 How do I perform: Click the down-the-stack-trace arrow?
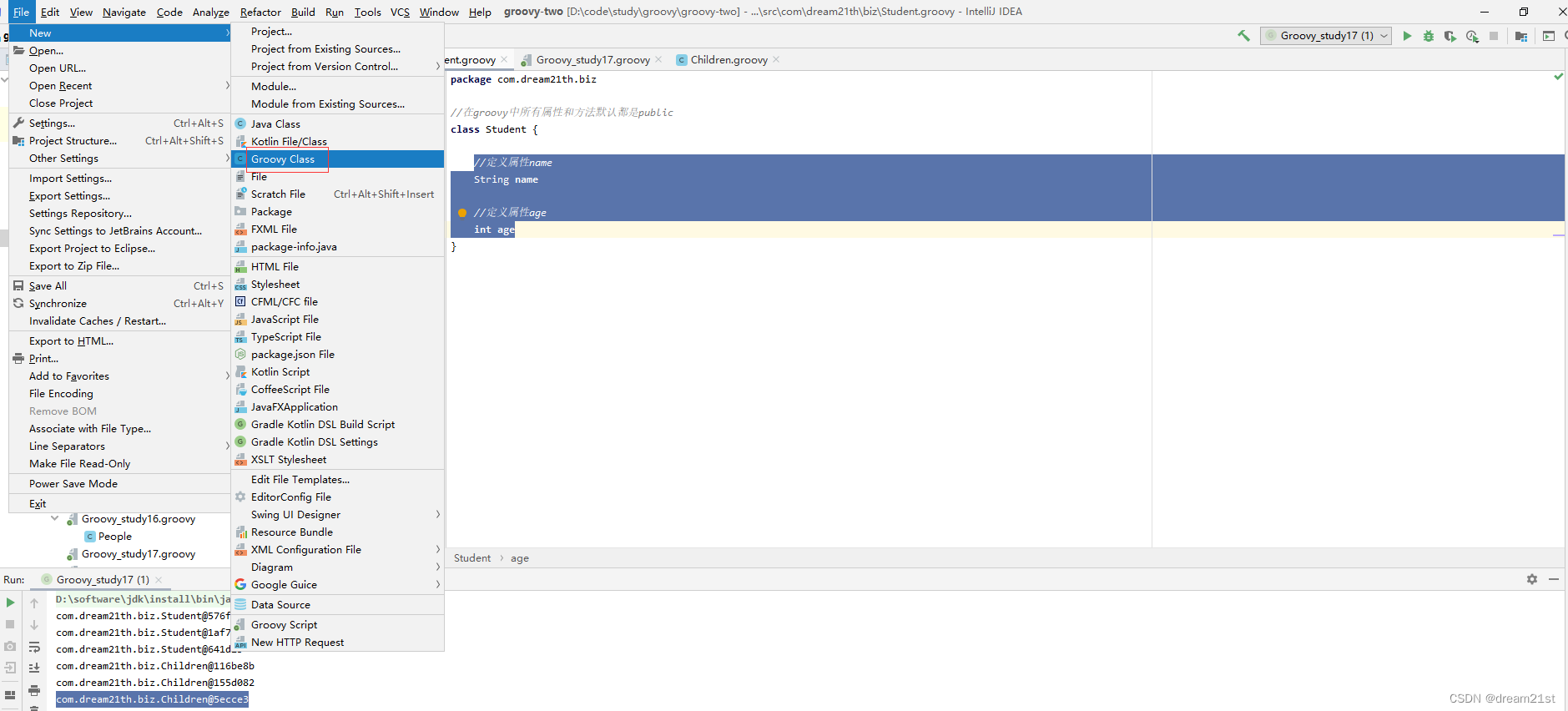point(34,624)
